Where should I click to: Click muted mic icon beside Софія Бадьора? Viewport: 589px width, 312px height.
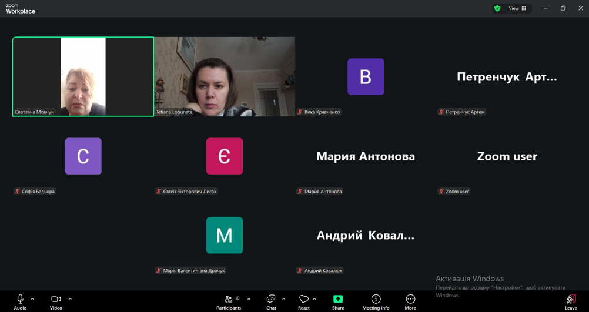tap(17, 192)
